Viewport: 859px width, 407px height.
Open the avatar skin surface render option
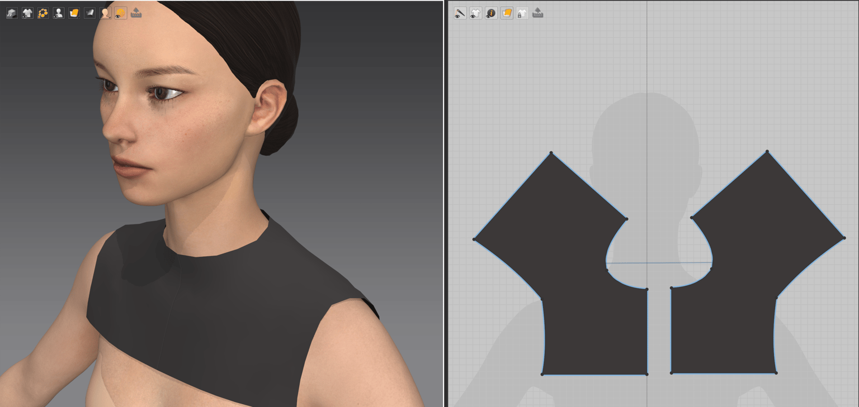point(105,13)
